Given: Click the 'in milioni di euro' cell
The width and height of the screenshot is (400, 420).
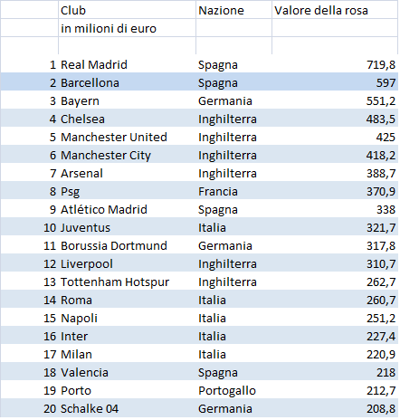Looking at the screenshot, I should [127, 28].
